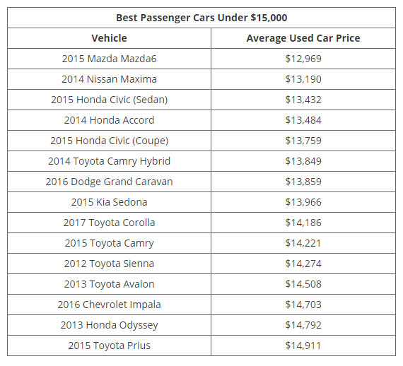Click the 2015 Kia Sedona cell
The image size is (403, 366).
point(109,202)
